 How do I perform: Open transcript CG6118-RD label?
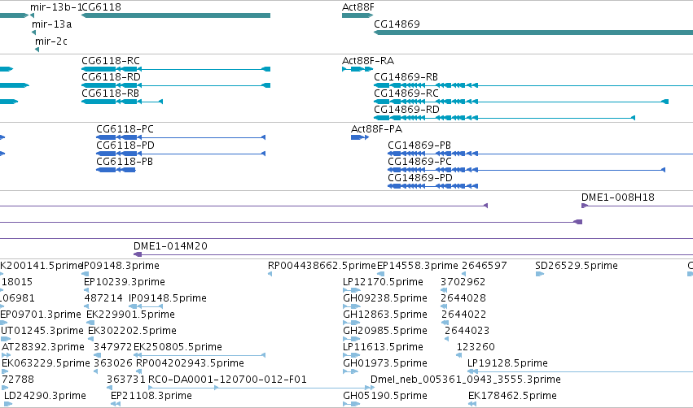coord(111,77)
